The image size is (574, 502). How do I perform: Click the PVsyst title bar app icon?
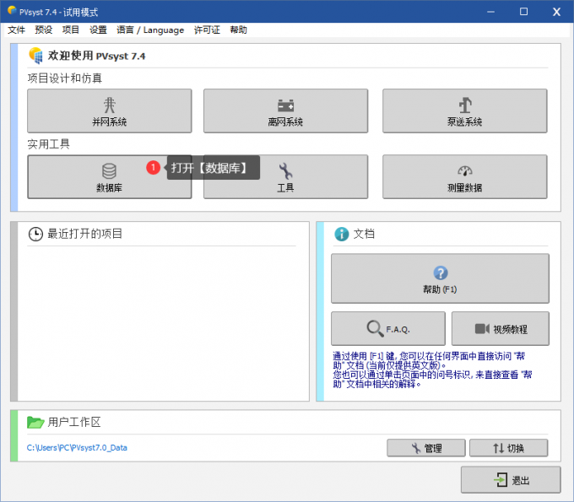(x=12, y=10)
